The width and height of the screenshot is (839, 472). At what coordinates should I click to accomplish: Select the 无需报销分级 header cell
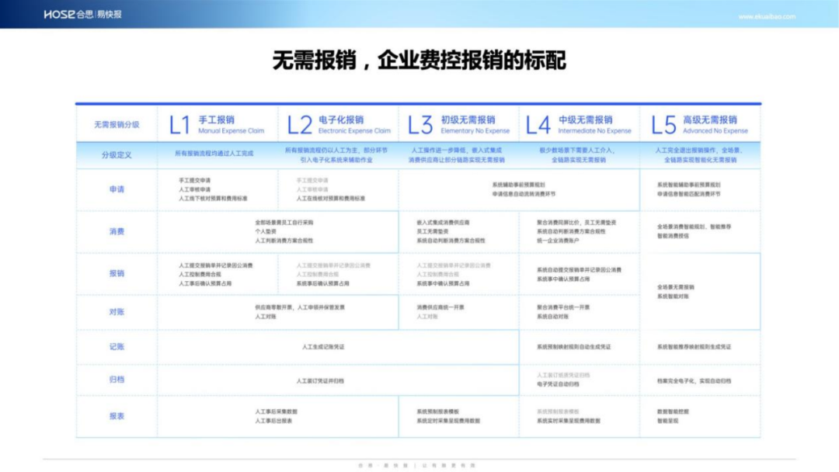117,124
